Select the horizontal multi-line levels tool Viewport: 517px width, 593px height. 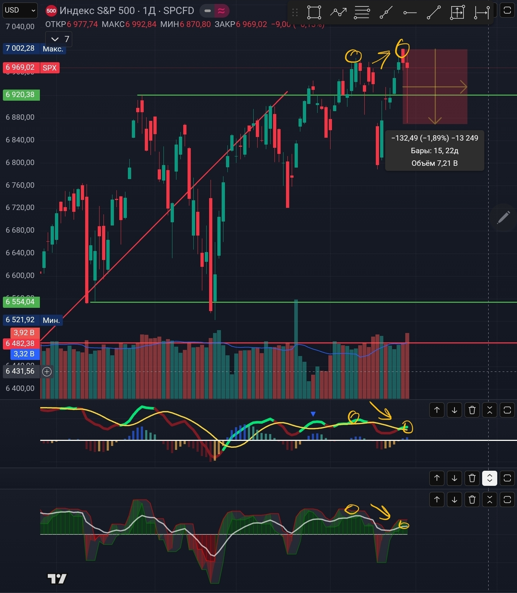362,12
